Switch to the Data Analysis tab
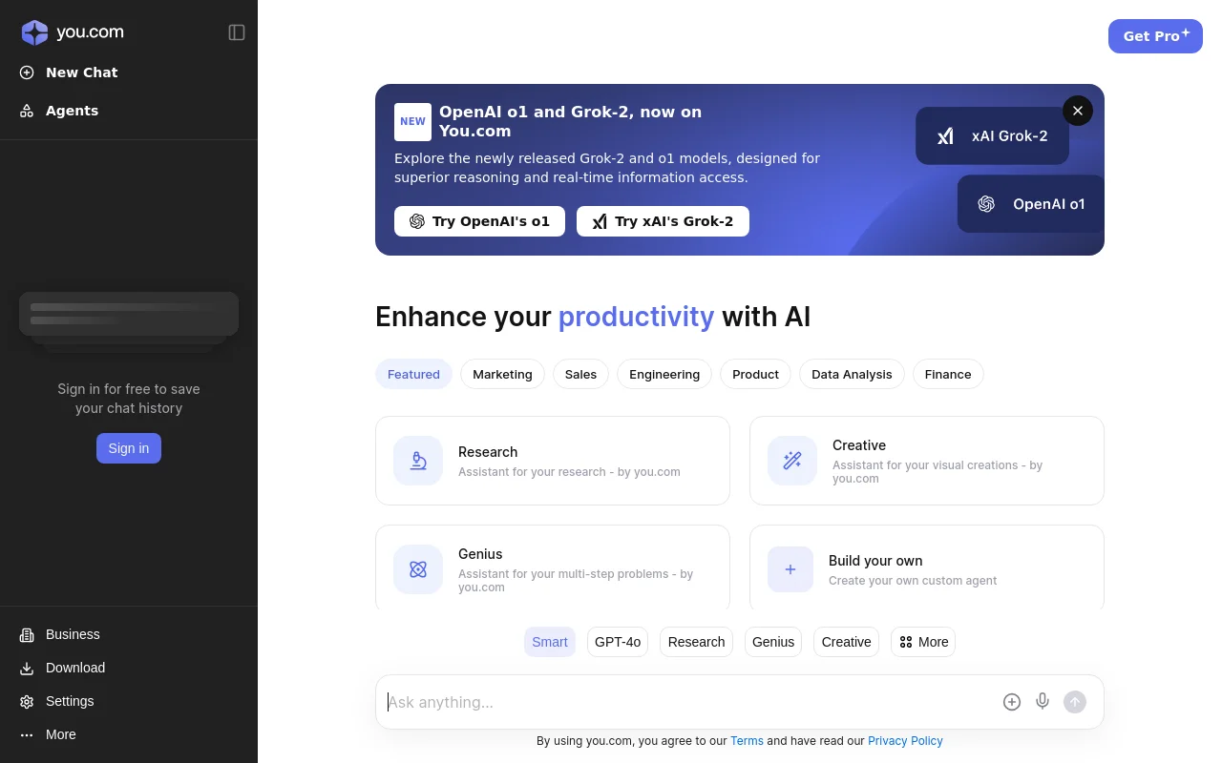1222x763 pixels. click(x=852, y=374)
